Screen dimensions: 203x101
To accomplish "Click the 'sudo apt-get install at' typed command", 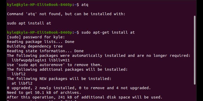I will tap(108, 32).
